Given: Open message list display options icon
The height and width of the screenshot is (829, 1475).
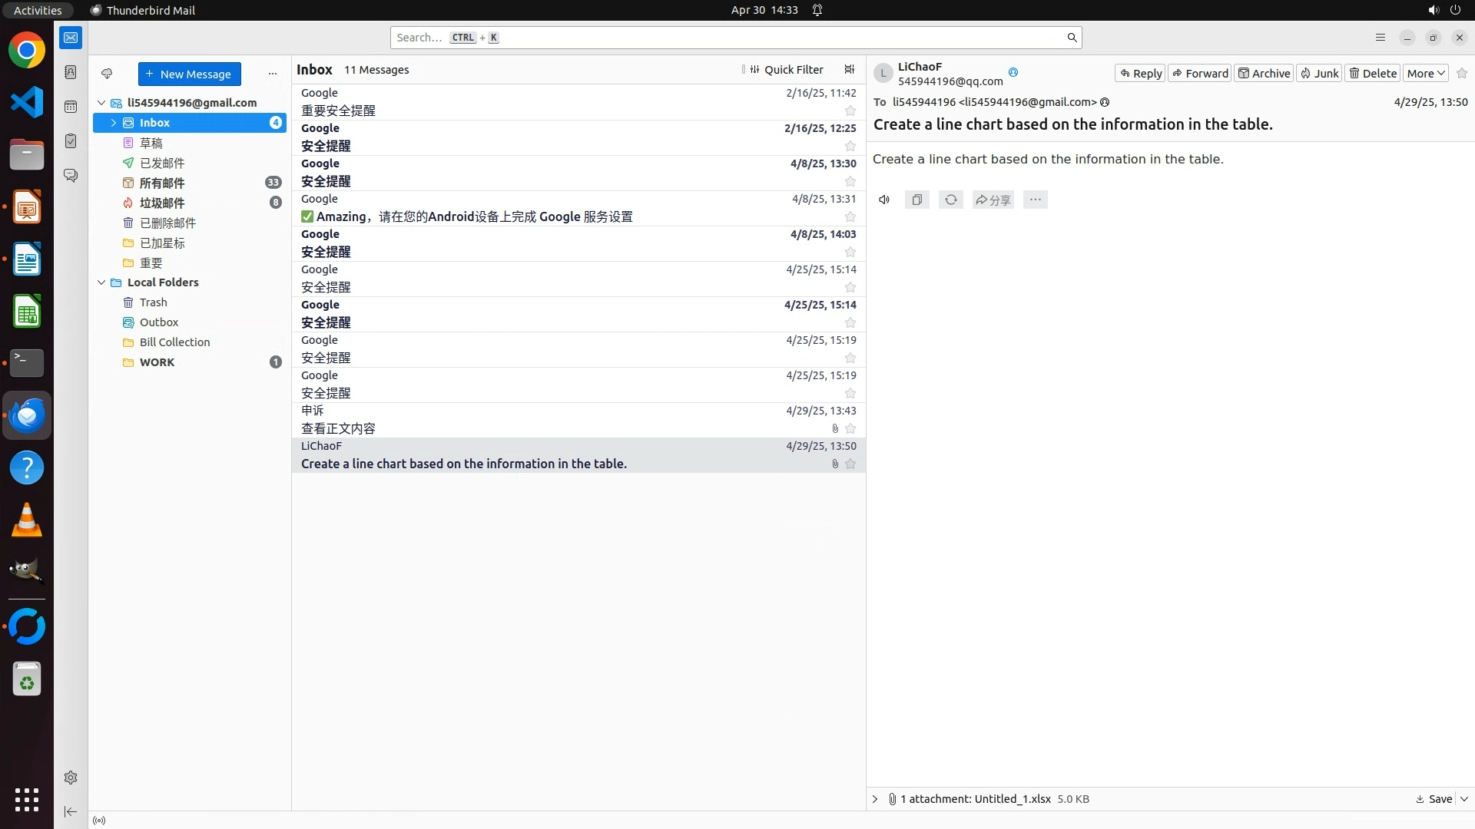Looking at the screenshot, I should [849, 69].
